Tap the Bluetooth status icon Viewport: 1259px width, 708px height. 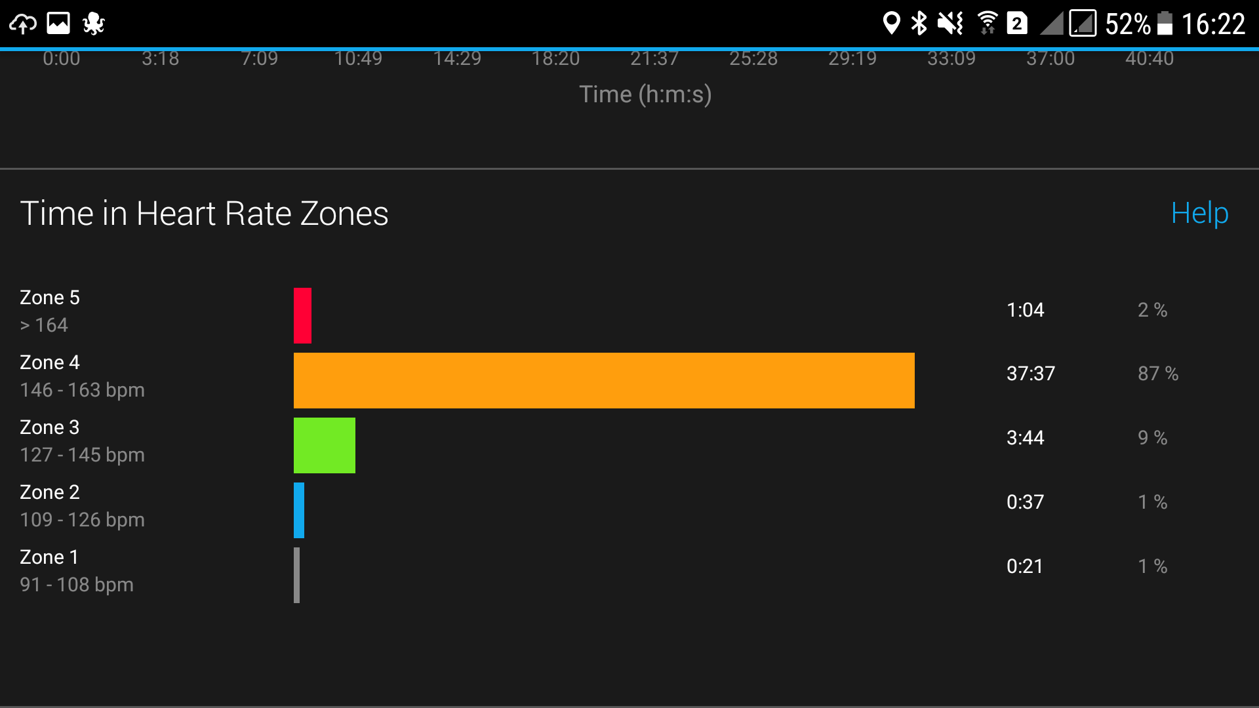[919, 24]
